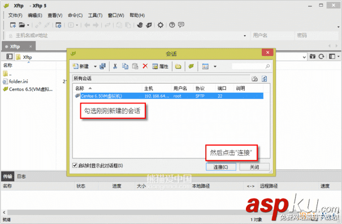Click the 密码 password field
The image size is (342, 224).
click(x=316, y=36)
